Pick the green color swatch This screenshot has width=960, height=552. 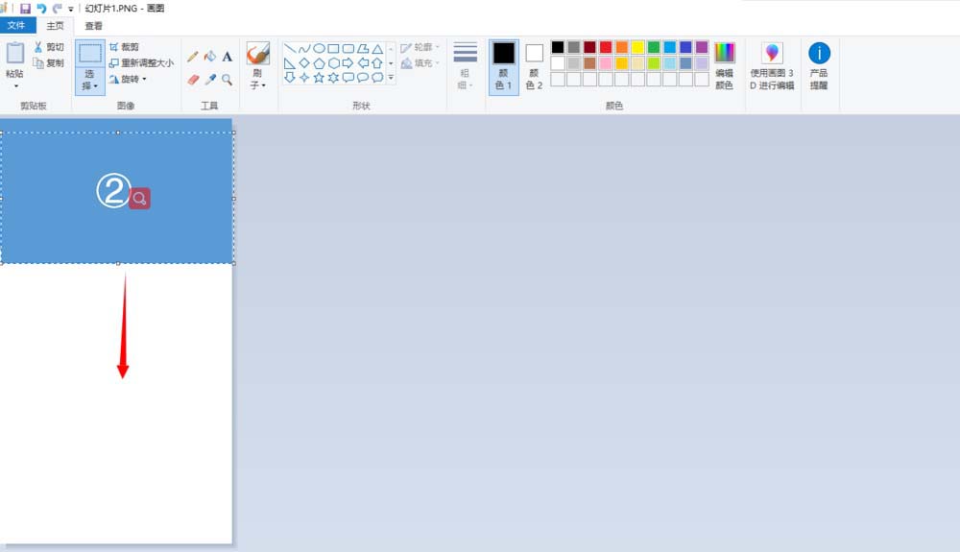pyautogui.click(x=654, y=47)
